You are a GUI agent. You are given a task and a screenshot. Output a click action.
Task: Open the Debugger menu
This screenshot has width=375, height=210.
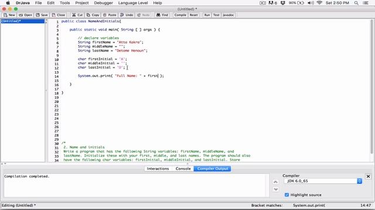103,3
